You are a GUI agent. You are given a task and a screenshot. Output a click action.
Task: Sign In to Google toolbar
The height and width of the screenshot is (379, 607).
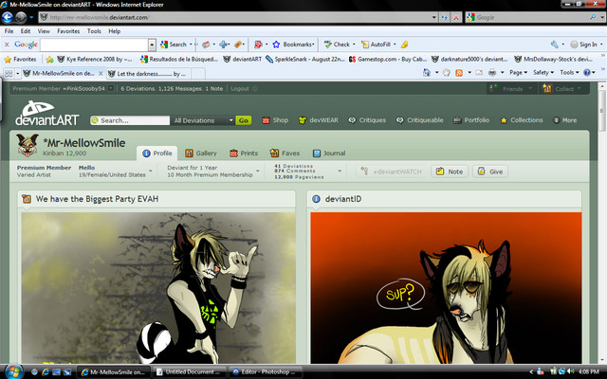(x=584, y=45)
